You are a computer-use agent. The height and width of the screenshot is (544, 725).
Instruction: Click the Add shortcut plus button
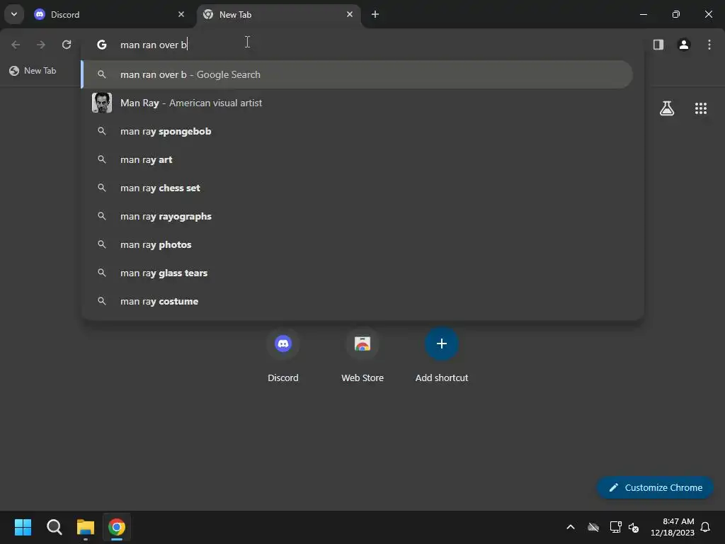click(442, 344)
